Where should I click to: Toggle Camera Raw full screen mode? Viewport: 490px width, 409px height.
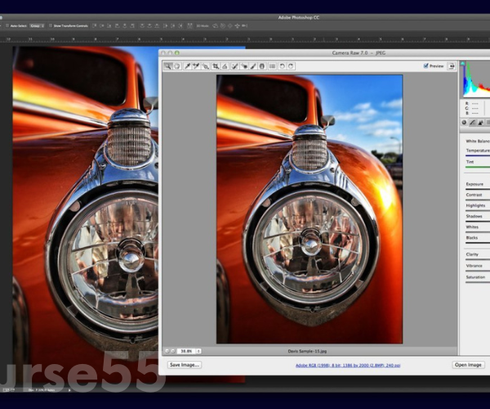pyautogui.click(x=452, y=66)
